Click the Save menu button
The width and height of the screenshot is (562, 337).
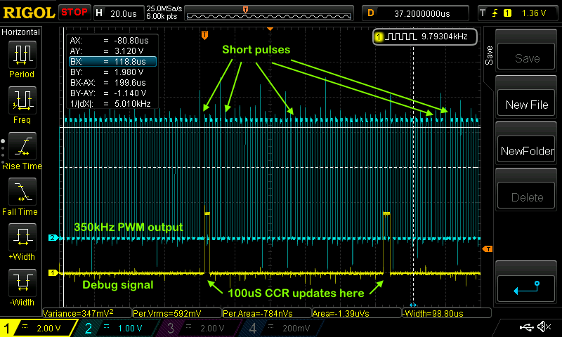click(x=527, y=56)
